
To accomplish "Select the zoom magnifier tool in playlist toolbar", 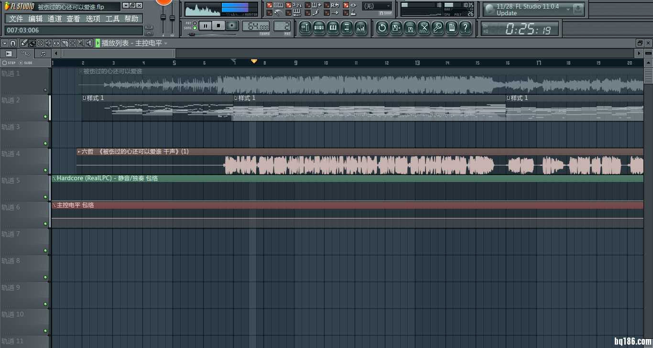I will [x=81, y=43].
